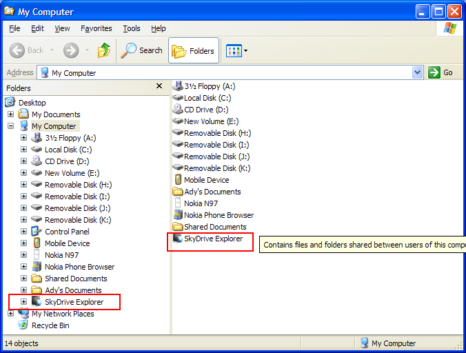
Task: Click the Forward arrow button
Action: pyautogui.click(x=71, y=50)
